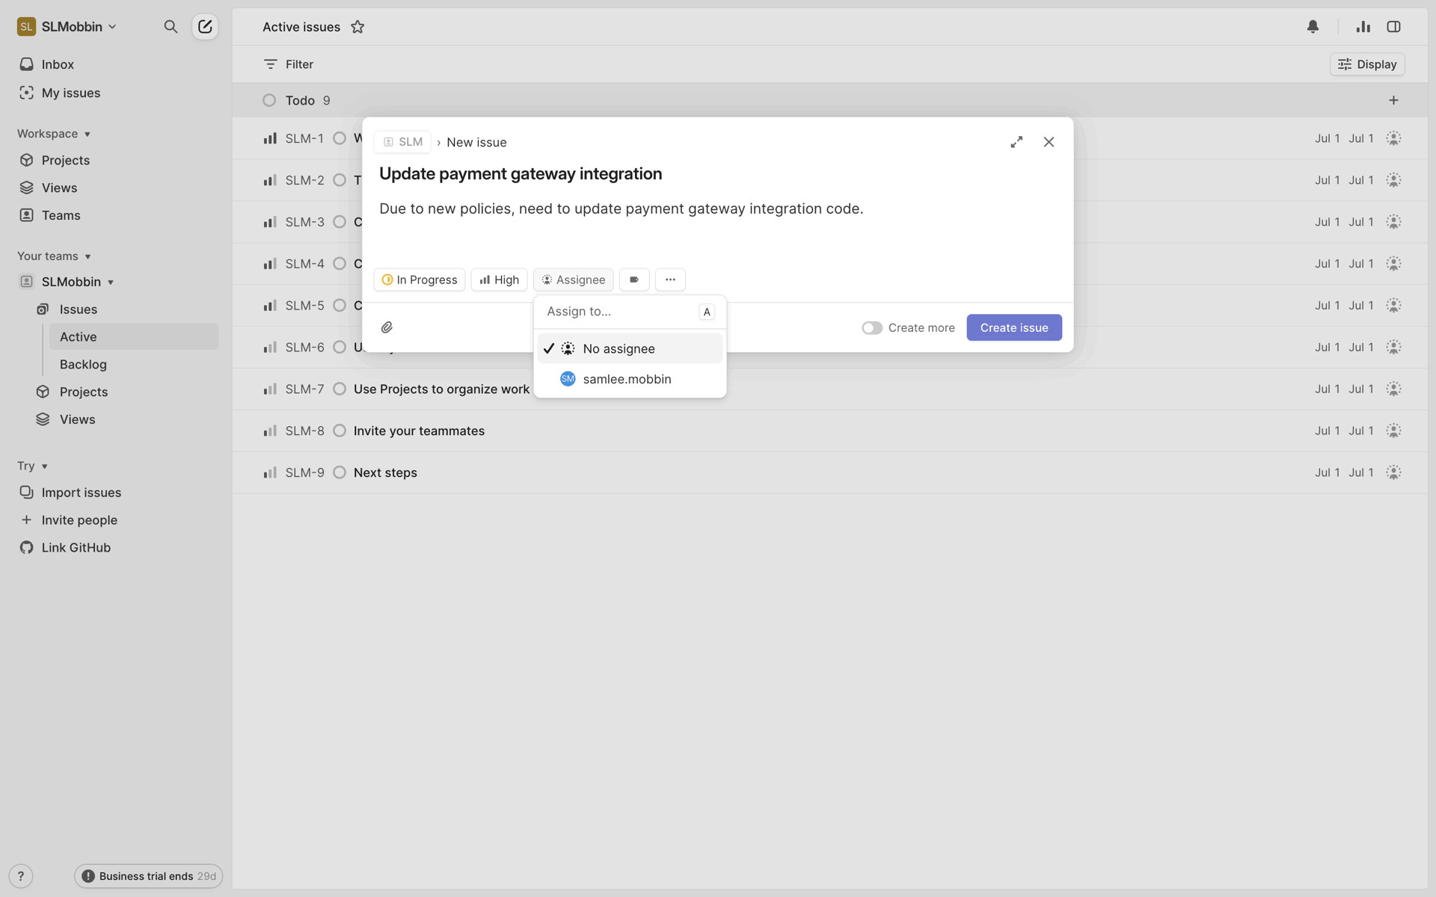Collapse the Your teams section
1436x897 pixels.
pyautogui.click(x=54, y=256)
